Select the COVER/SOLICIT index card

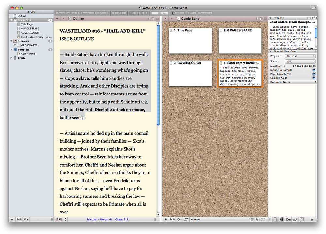[x=190, y=73]
